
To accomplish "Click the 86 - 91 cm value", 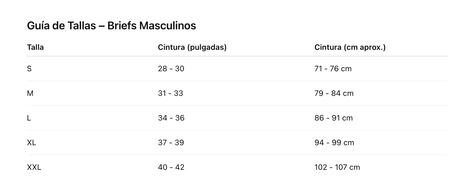I will 334,118.
